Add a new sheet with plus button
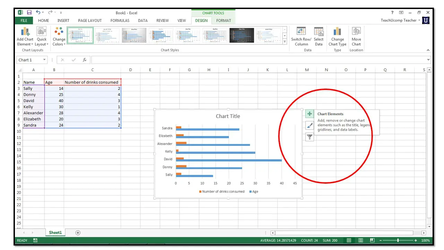 (x=78, y=233)
